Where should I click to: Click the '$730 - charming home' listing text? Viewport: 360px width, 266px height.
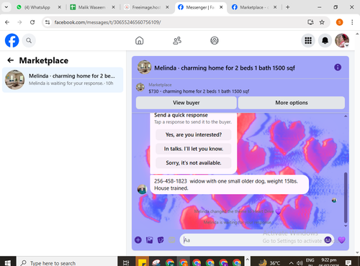[199, 91]
